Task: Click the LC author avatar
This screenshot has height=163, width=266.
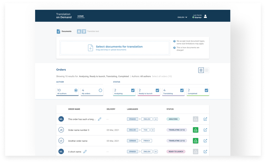Action: click(61, 141)
